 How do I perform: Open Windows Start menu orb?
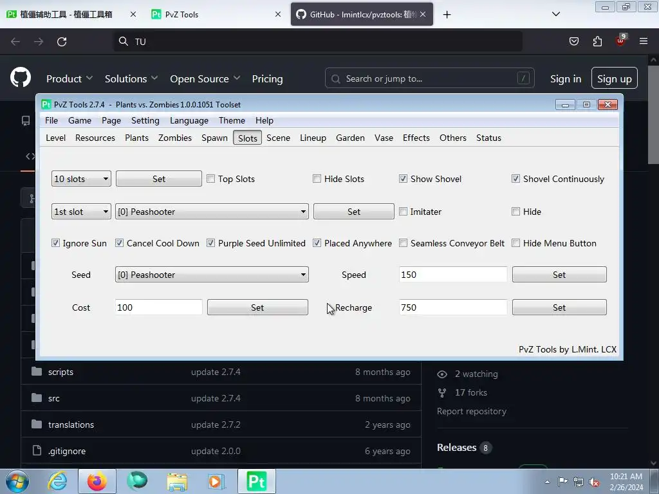[17, 481]
